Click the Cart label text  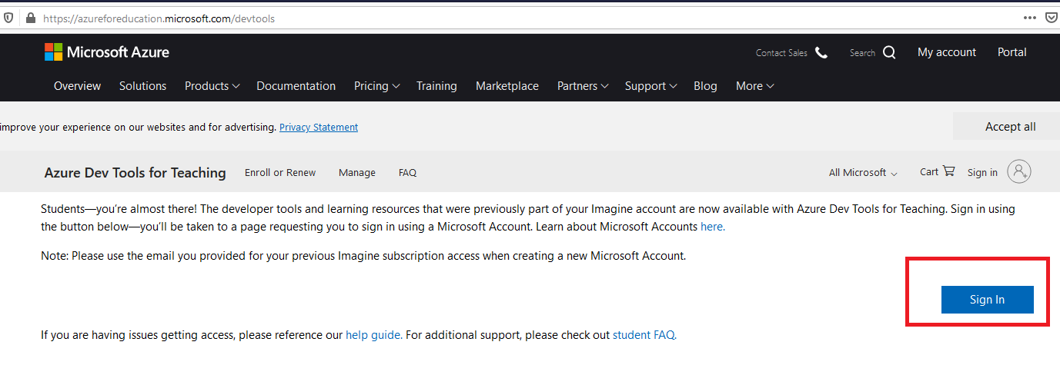929,172
